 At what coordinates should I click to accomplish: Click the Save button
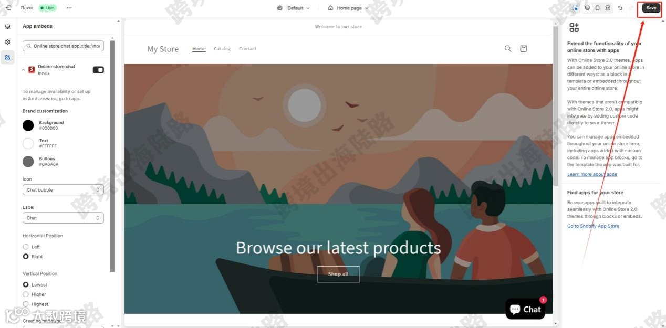[651, 8]
